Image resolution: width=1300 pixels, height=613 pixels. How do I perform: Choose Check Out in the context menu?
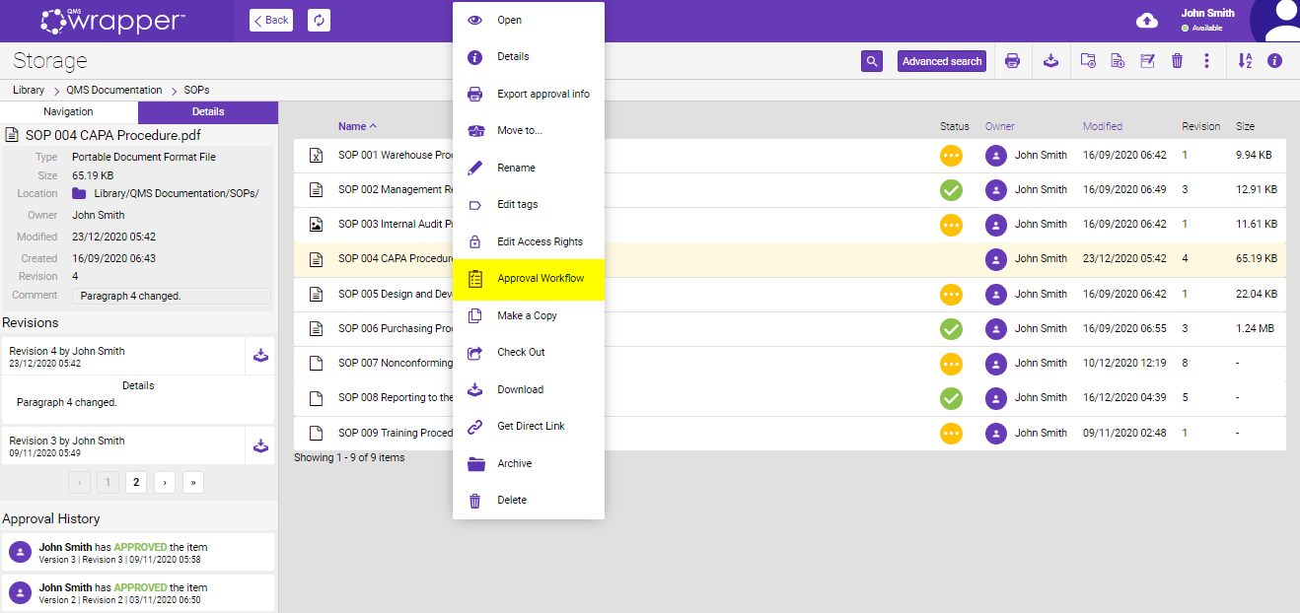click(521, 352)
